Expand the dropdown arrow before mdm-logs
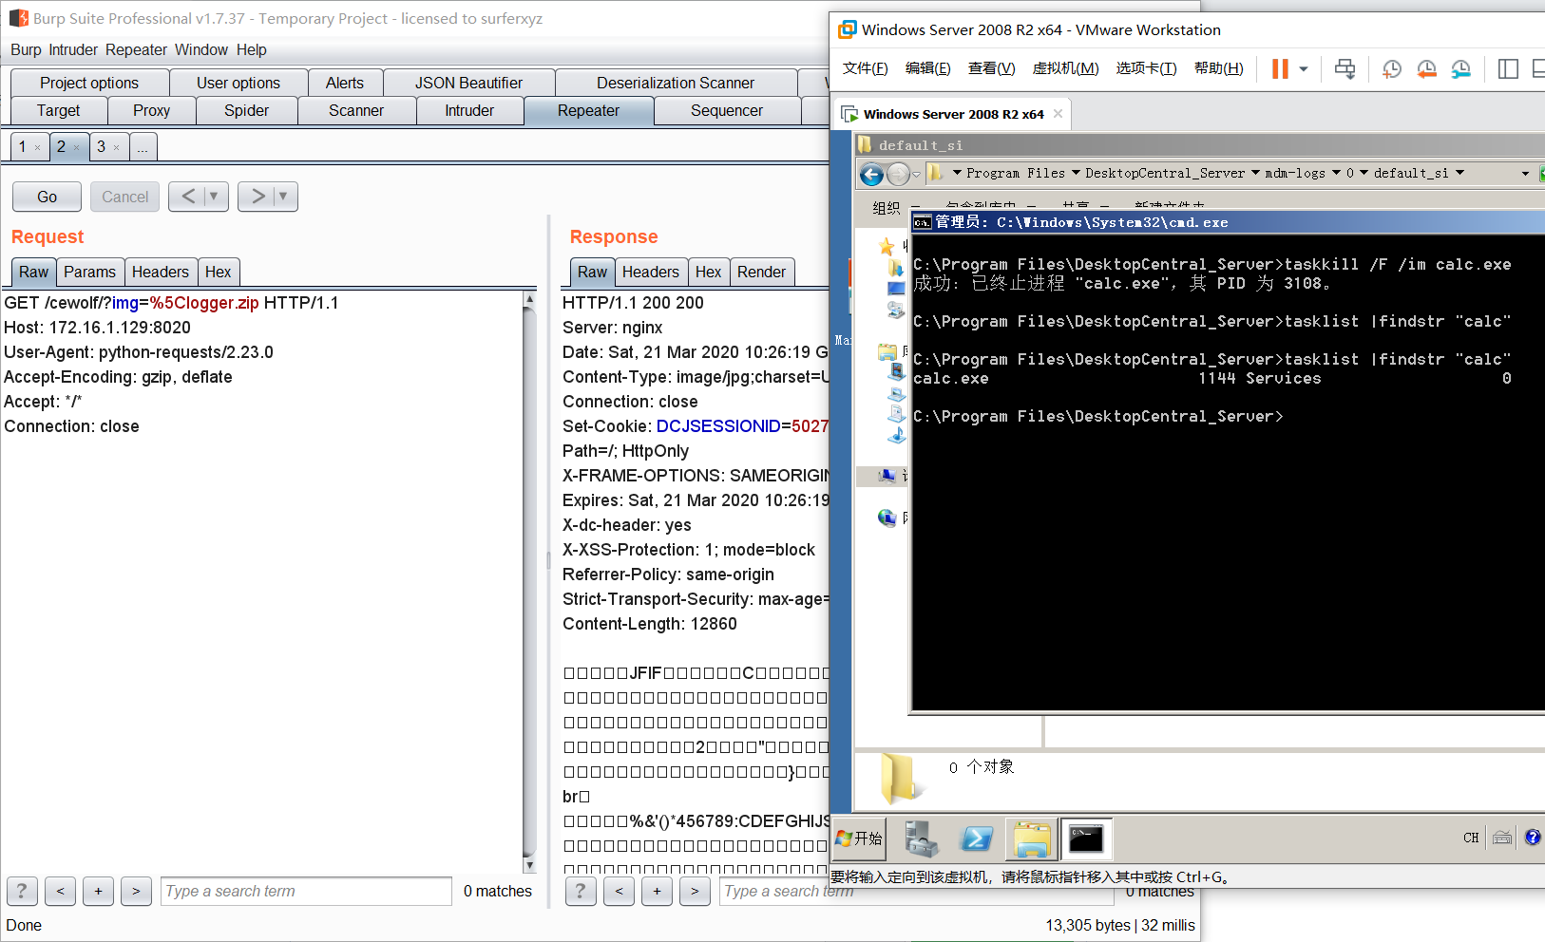The height and width of the screenshot is (942, 1545). pos(1255,173)
